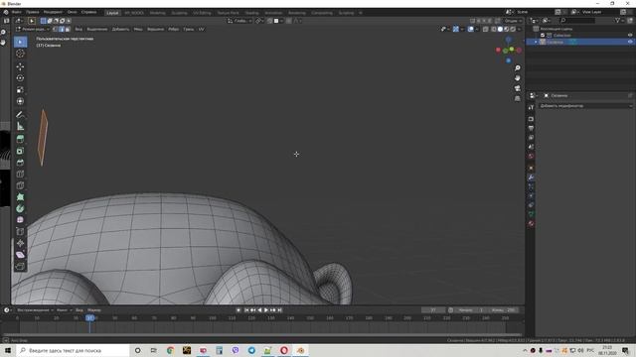Image resolution: width=636 pixels, height=357 pixels.
Task: Open the Edit menu in top bar
Action: pyautogui.click(x=33, y=12)
